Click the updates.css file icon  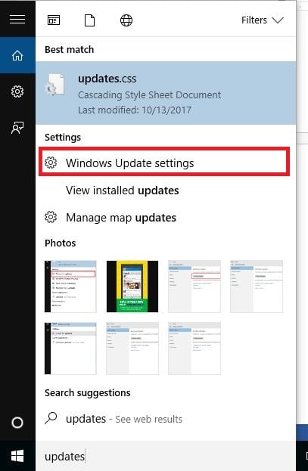[55, 85]
